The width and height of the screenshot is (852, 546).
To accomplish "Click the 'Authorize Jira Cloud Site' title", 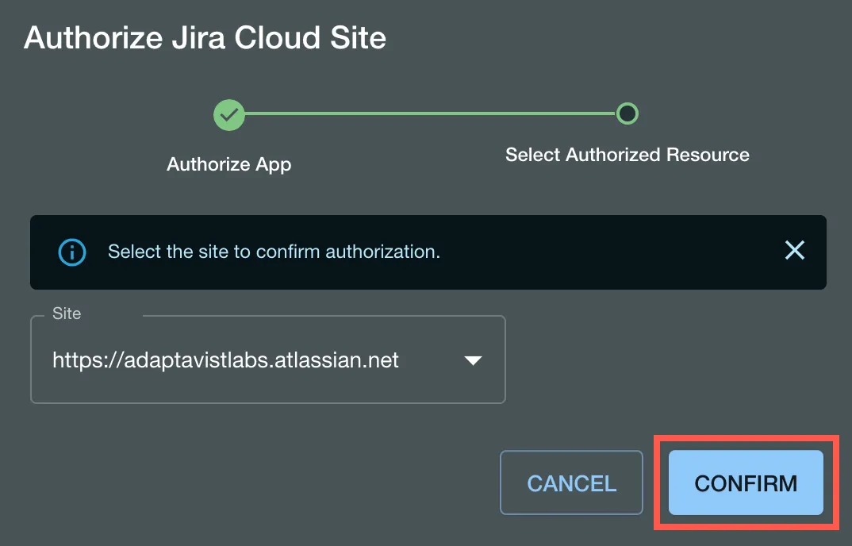I will point(205,37).
